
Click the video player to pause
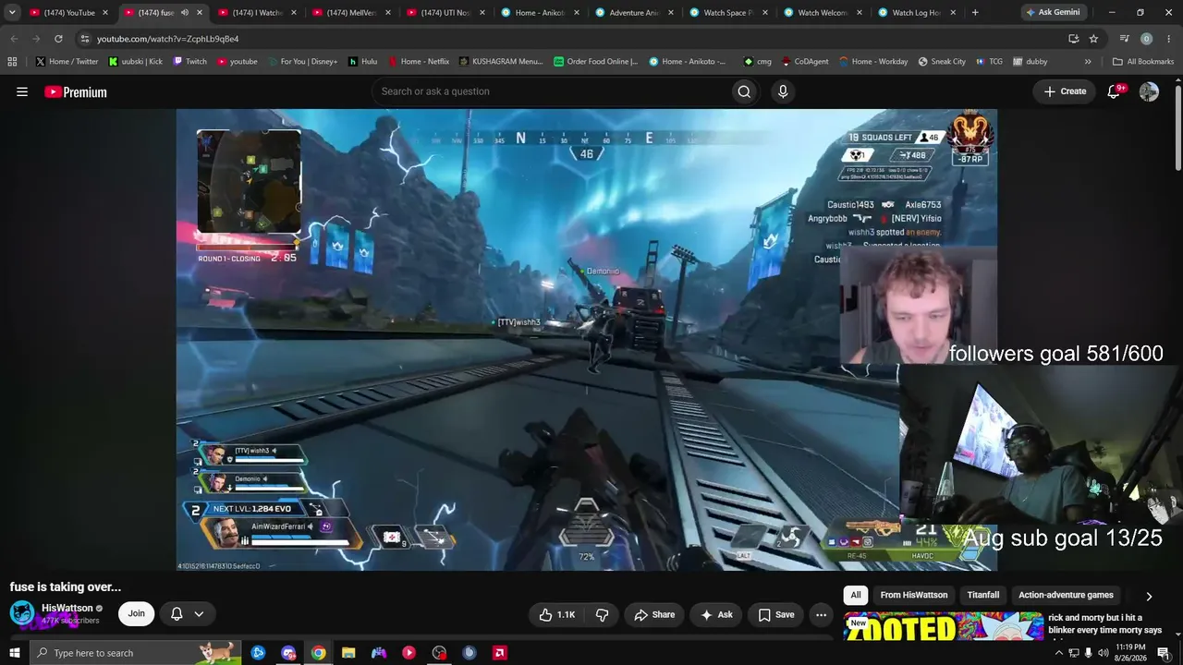point(587,340)
